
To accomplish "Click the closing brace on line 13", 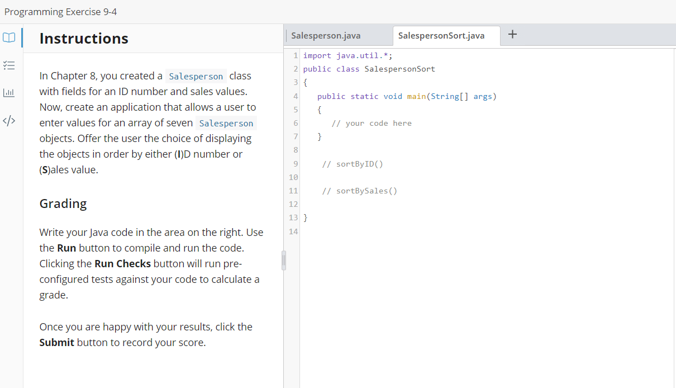I will click(x=306, y=217).
